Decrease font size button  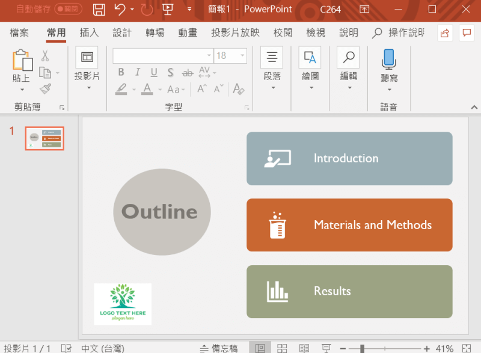pos(219,89)
